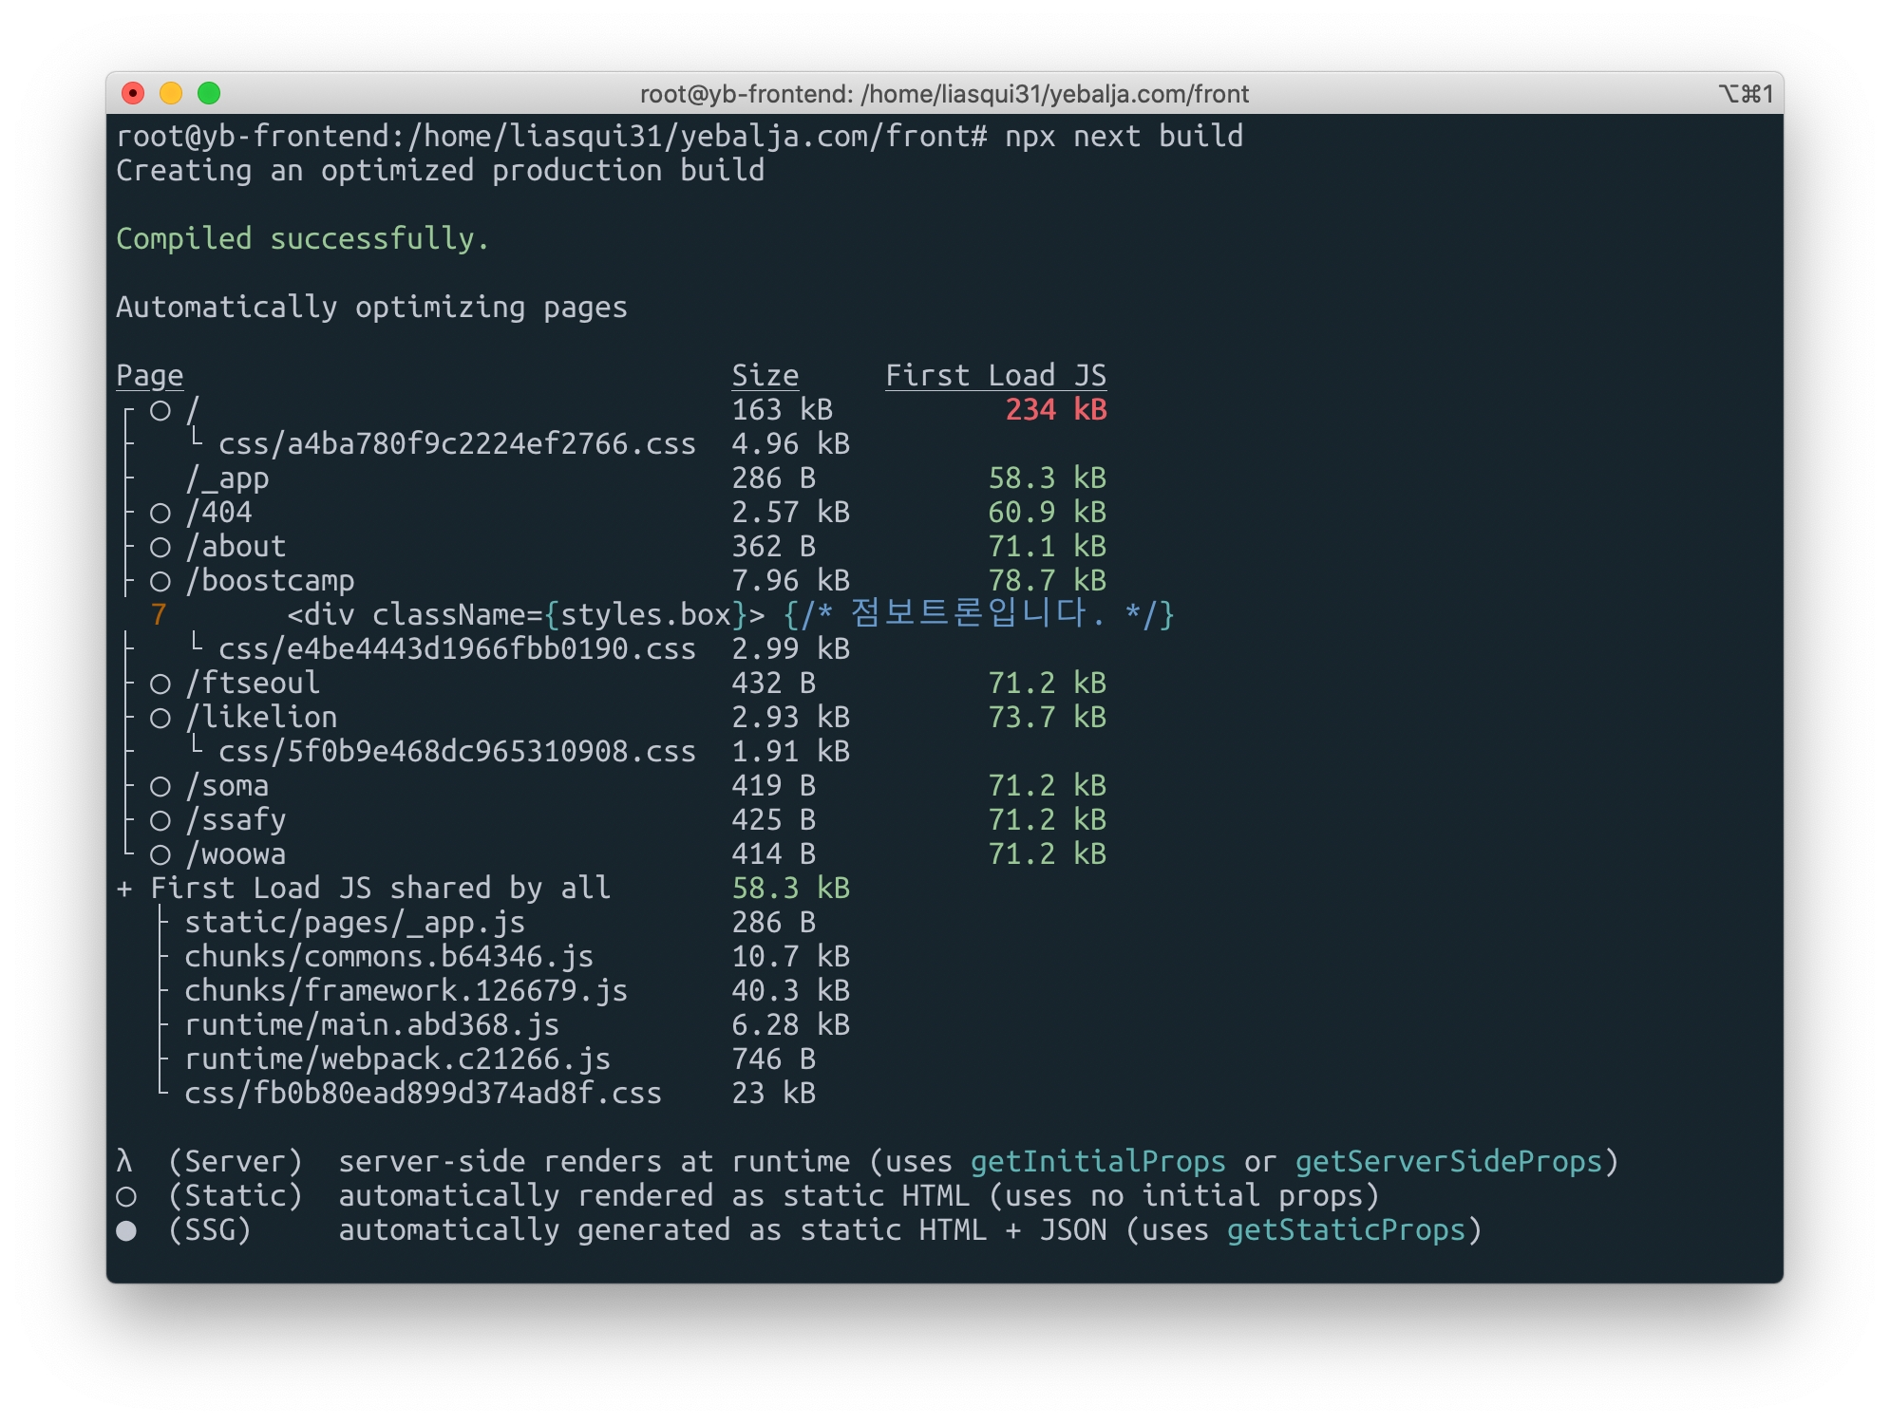This screenshot has width=1890, height=1424.
Task: Click the getInitialProps text
Action: pos(1097,1162)
